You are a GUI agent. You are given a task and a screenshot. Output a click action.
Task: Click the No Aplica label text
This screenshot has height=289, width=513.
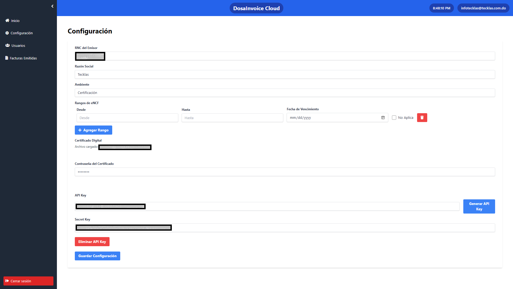point(406,117)
